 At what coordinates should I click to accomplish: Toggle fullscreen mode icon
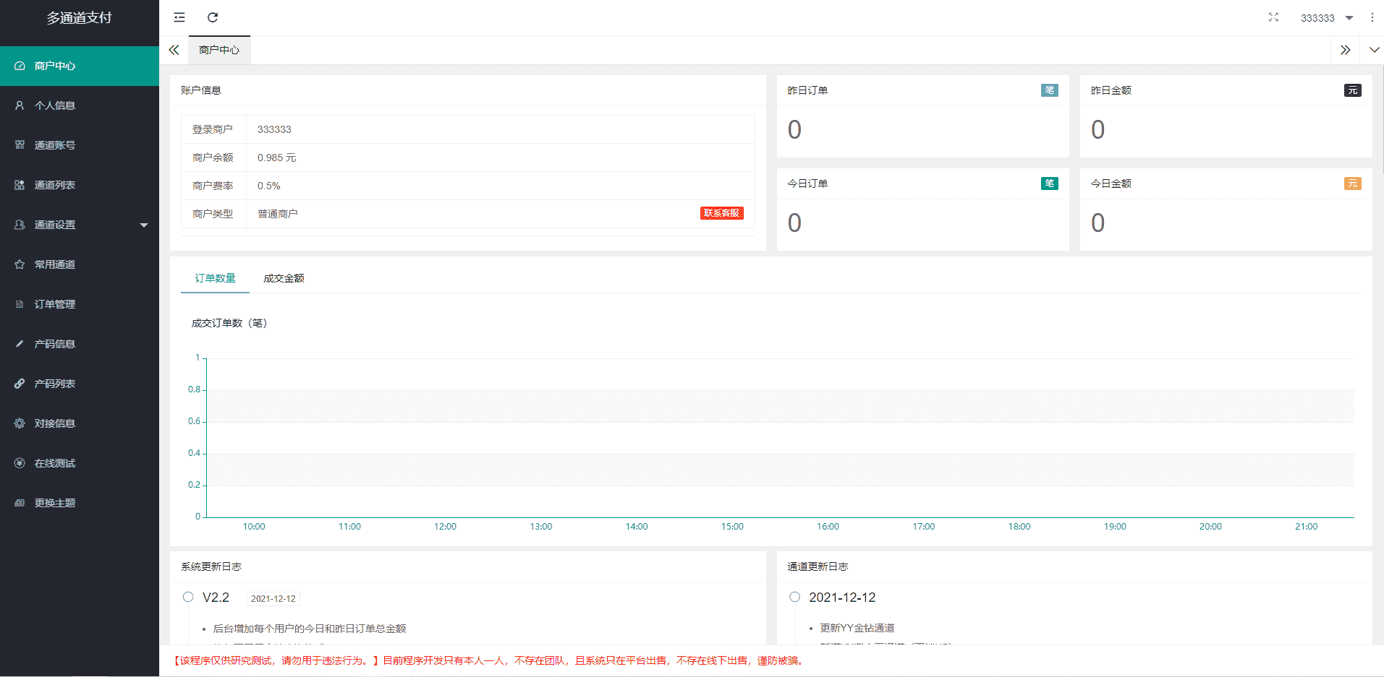1273,17
